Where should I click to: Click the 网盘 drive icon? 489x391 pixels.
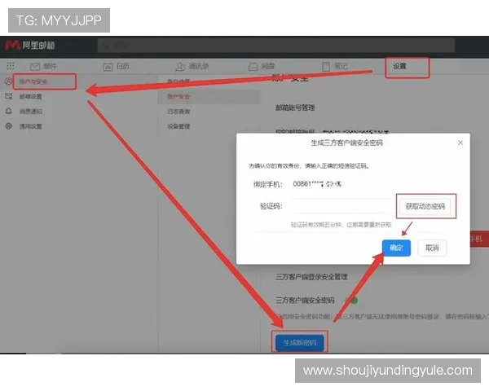(x=253, y=67)
